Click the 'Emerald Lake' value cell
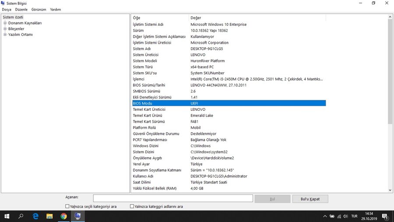The image size is (394, 222). tap(202, 116)
